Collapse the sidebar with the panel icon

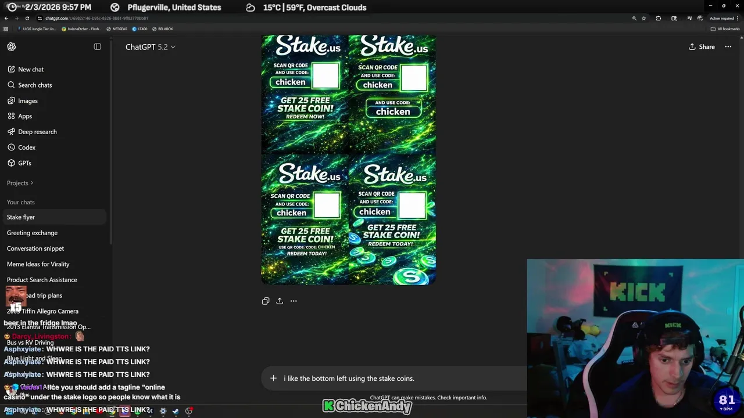click(x=98, y=46)
